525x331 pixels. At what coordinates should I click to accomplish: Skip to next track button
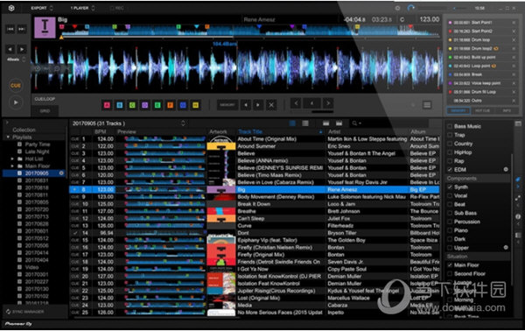click(22, 29)
